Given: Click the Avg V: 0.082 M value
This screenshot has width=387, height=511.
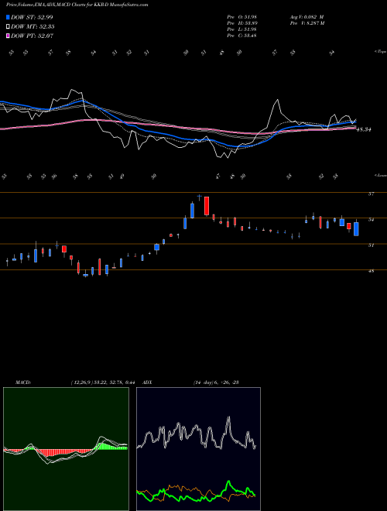Looking at the screenshot, I should [307, 17].
